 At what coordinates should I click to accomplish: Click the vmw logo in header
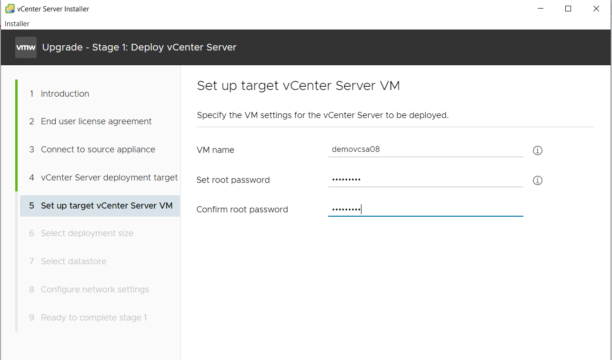tap(26, 47)
